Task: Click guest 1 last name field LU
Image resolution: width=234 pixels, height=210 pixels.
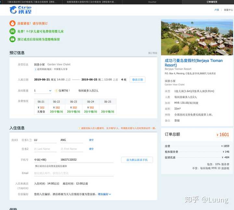Action: [x=45, y=140]
